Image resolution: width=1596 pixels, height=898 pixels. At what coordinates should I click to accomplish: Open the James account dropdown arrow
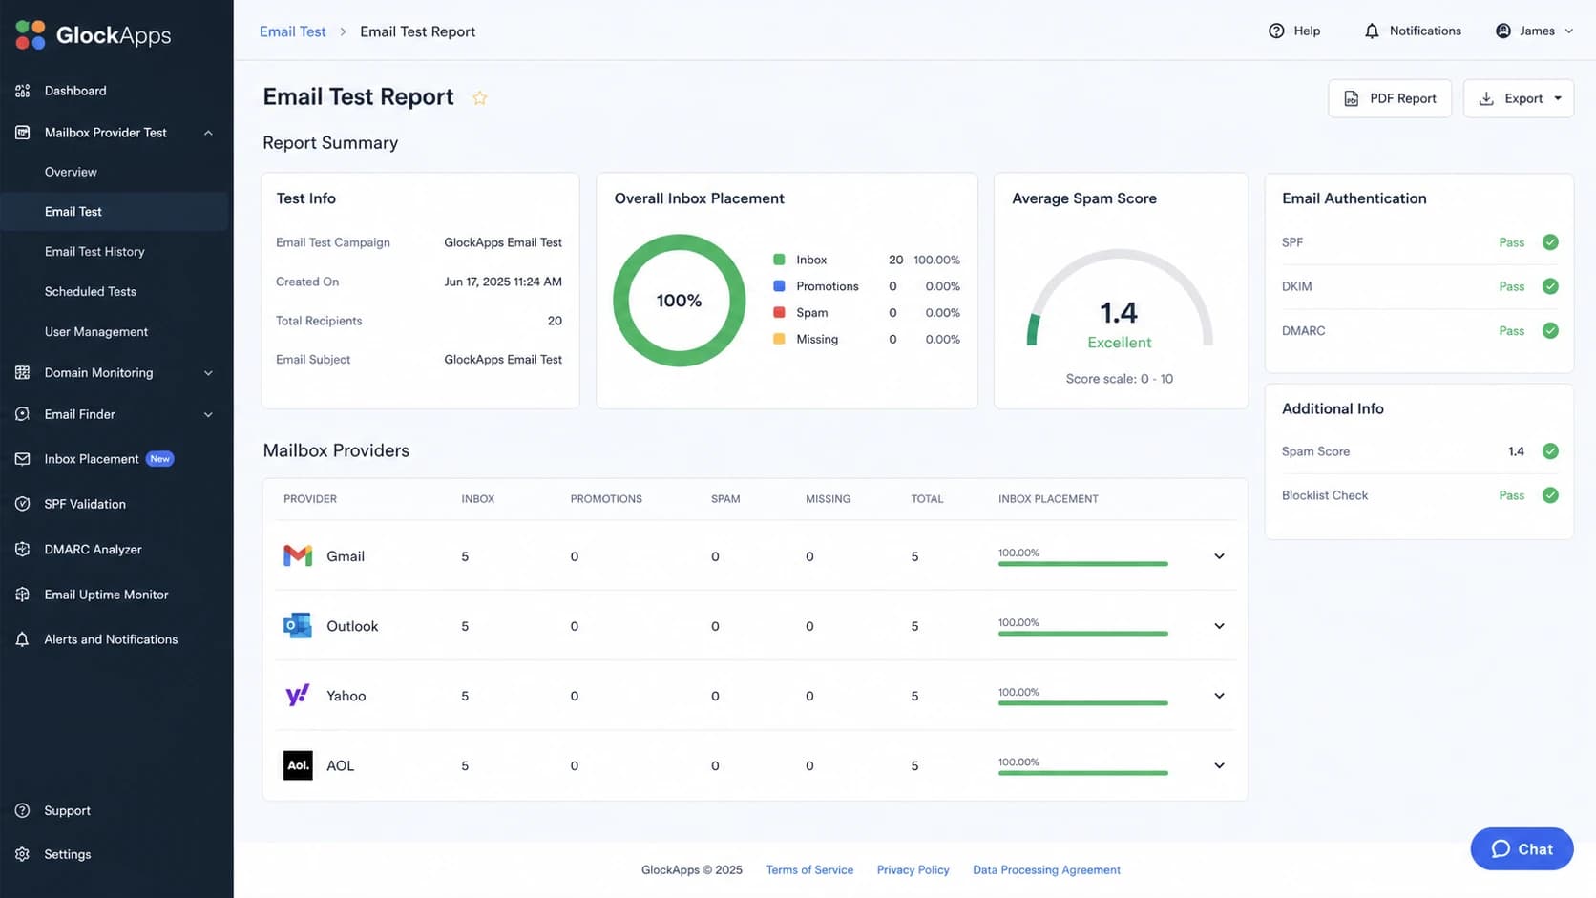1568,31
